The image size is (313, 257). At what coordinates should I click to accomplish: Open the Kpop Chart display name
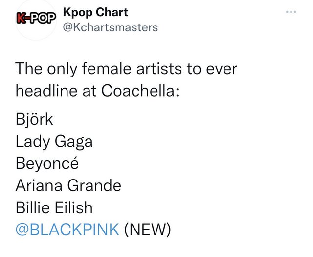pos(95,13)
